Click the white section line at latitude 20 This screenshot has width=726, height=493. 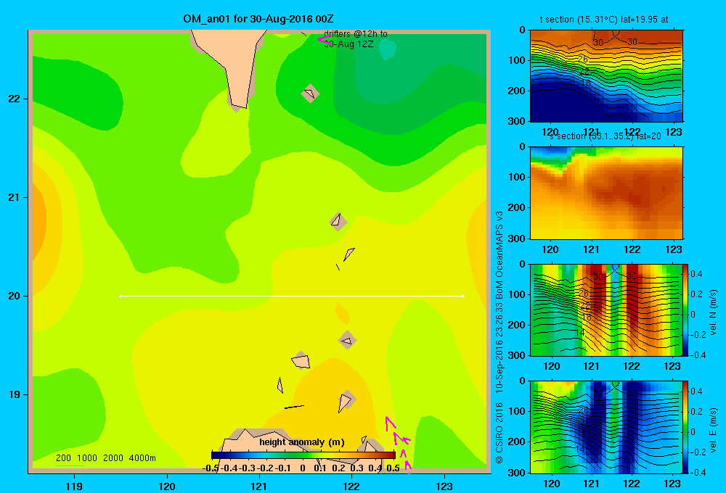[x=292, y=296]
